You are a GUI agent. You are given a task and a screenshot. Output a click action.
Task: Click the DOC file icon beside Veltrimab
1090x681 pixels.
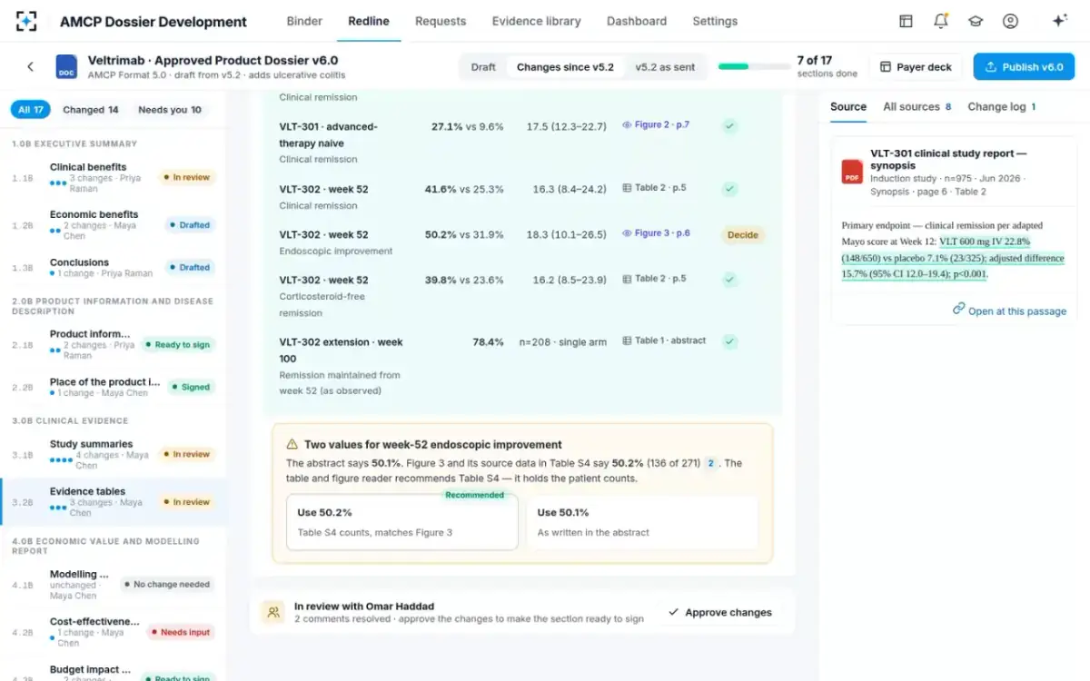click(x=66, y=66)
